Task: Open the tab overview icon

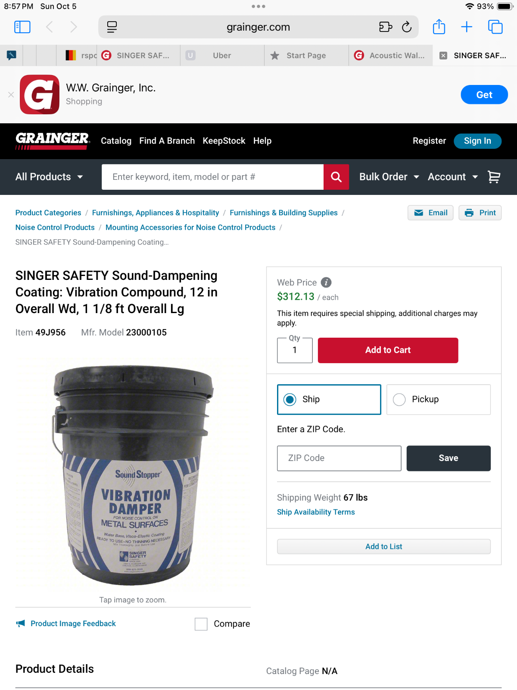Action: pos(495,27)
